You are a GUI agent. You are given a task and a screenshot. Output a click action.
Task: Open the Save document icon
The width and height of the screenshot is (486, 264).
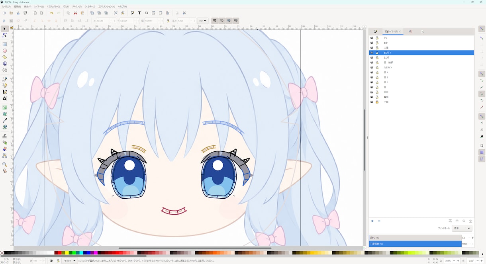point(18,13)
